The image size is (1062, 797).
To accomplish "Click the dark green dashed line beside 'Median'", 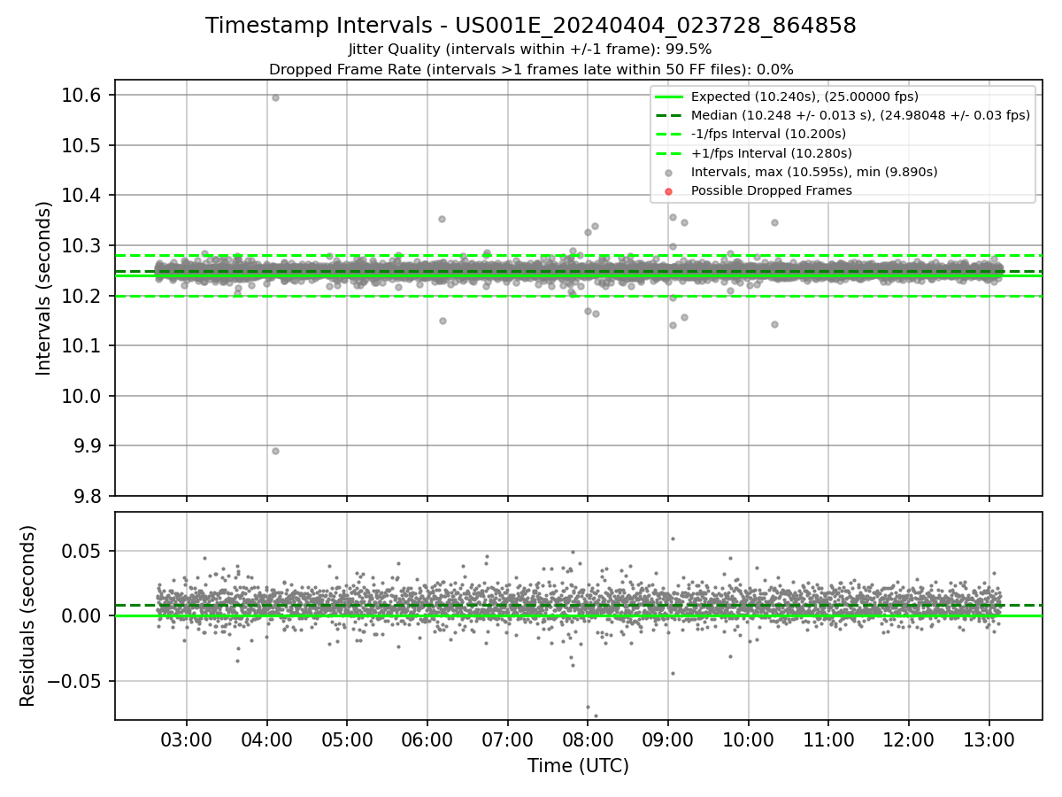I will click(x=669, y=115).
